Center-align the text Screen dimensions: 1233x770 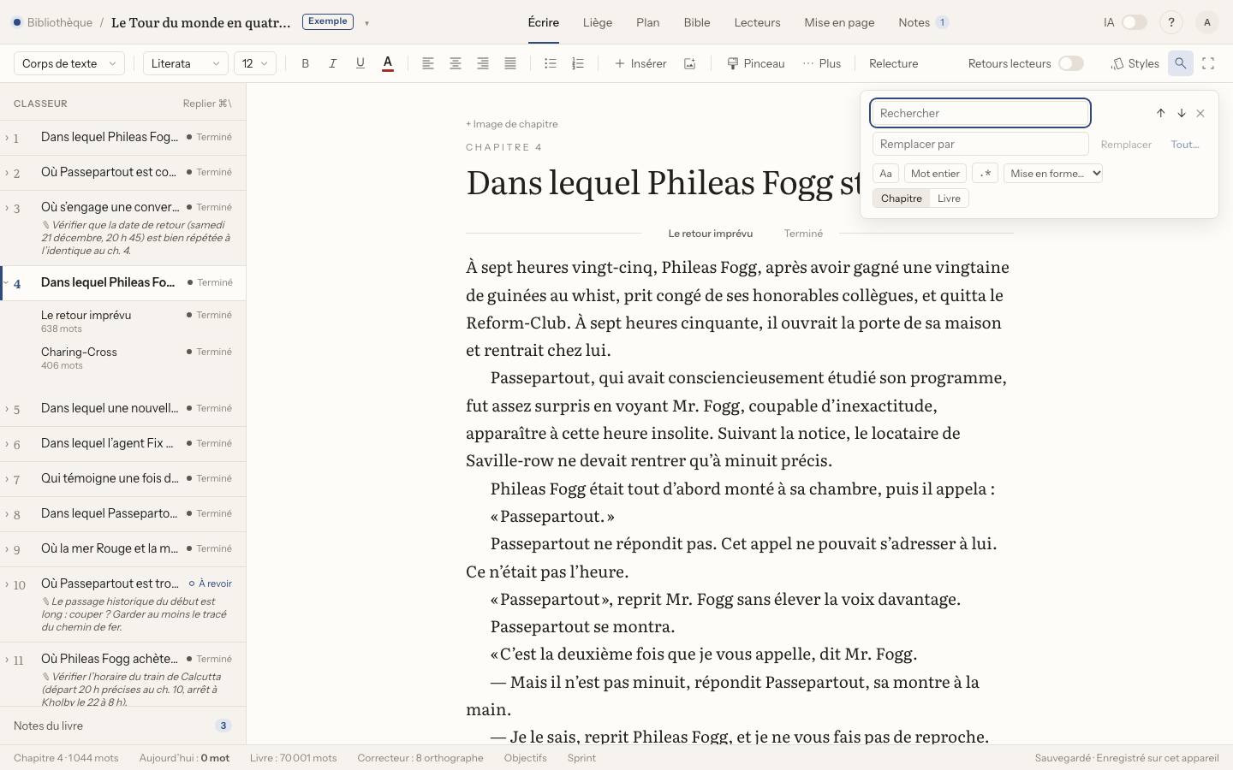456,63
